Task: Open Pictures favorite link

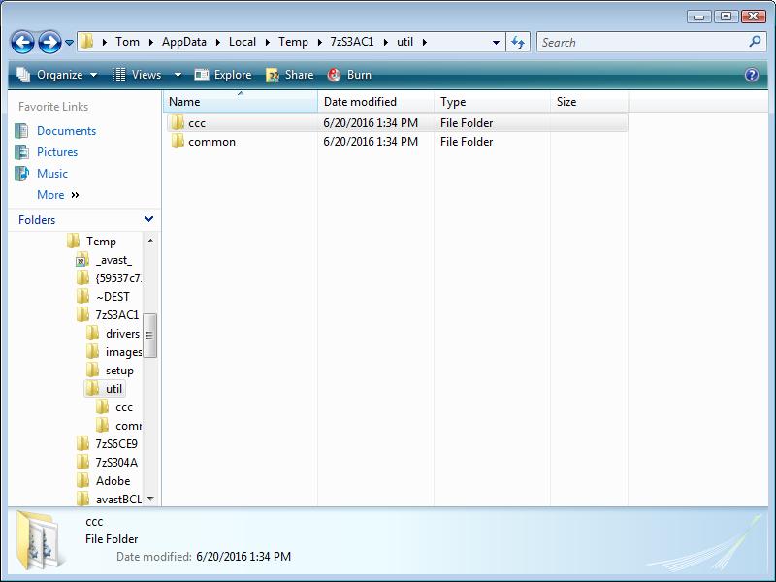Action: (57, 152)
